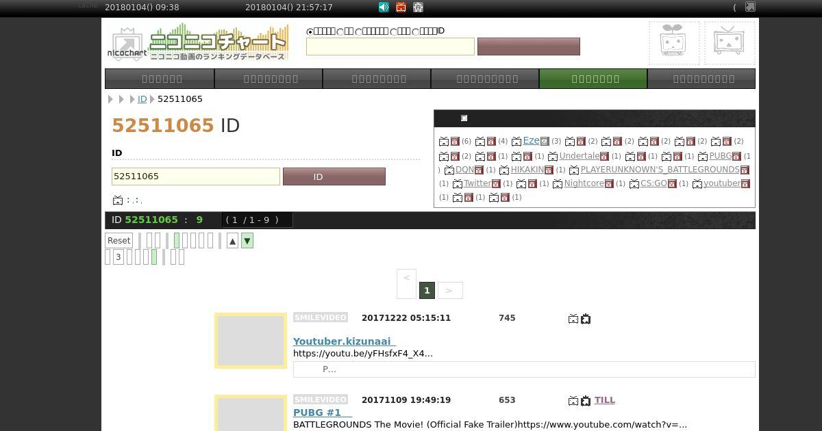Click the TV icon before Nightcore tag
This screenshot has height=431, width=822.
point(558,184)
